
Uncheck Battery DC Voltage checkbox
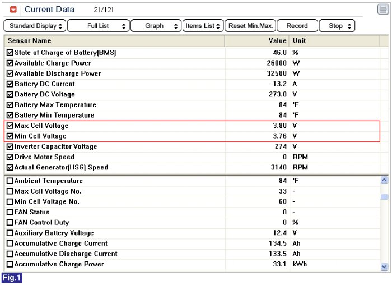10,94
